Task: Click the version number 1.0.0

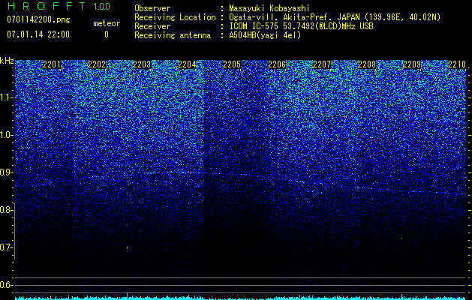Action: pos(101,7)
